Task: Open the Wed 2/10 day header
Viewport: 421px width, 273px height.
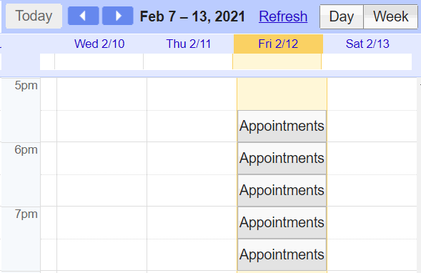Action: tap(99, 44)
